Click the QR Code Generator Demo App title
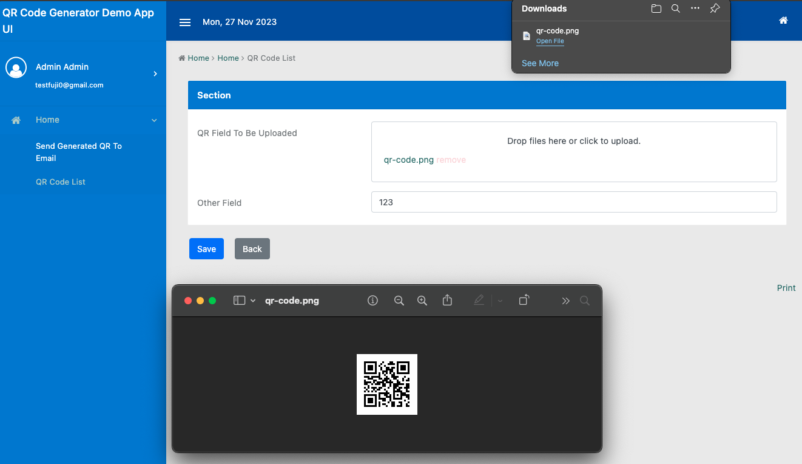The height and width of the screenshot is (464, 802). pos(78,21)
